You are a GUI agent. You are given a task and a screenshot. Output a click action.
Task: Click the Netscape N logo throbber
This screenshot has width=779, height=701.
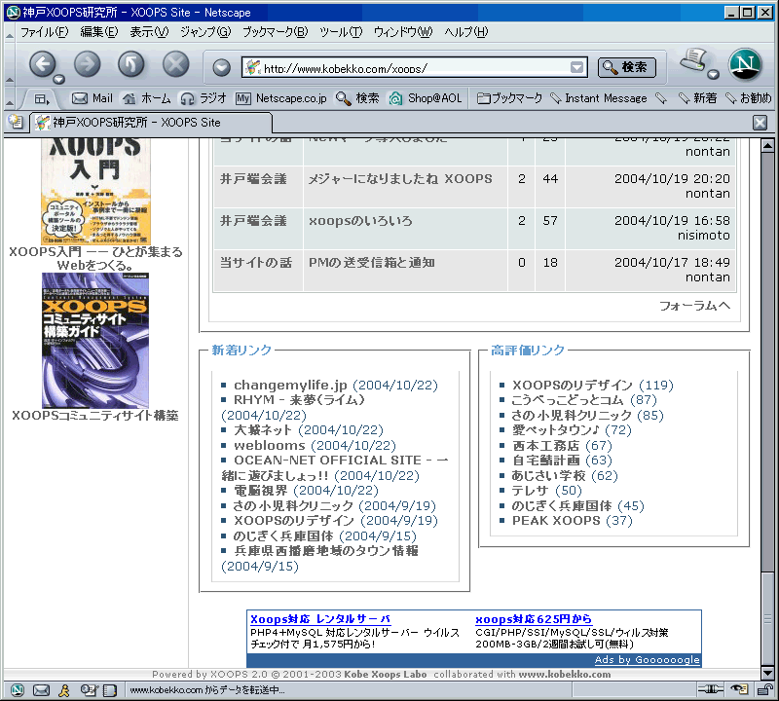pyautogui.click(x=745, y=64)
